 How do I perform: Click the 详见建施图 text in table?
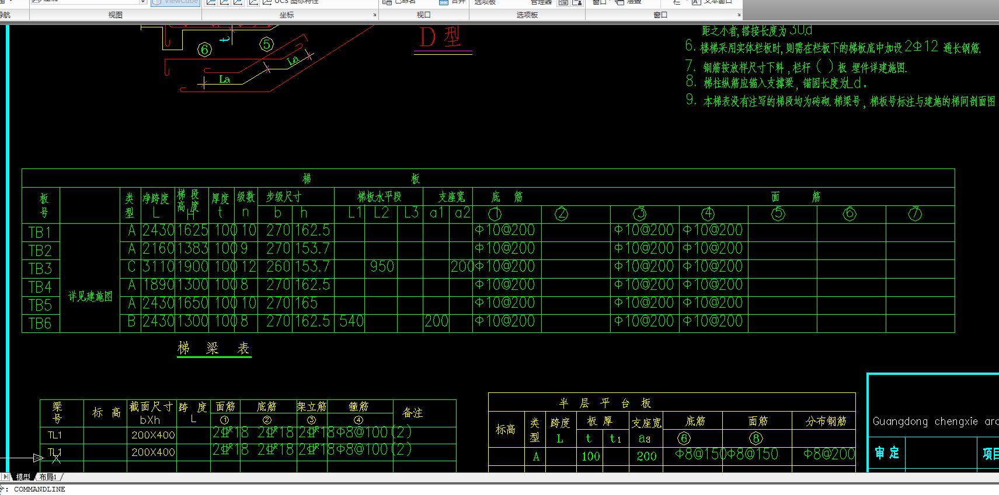tap(90, 296)
